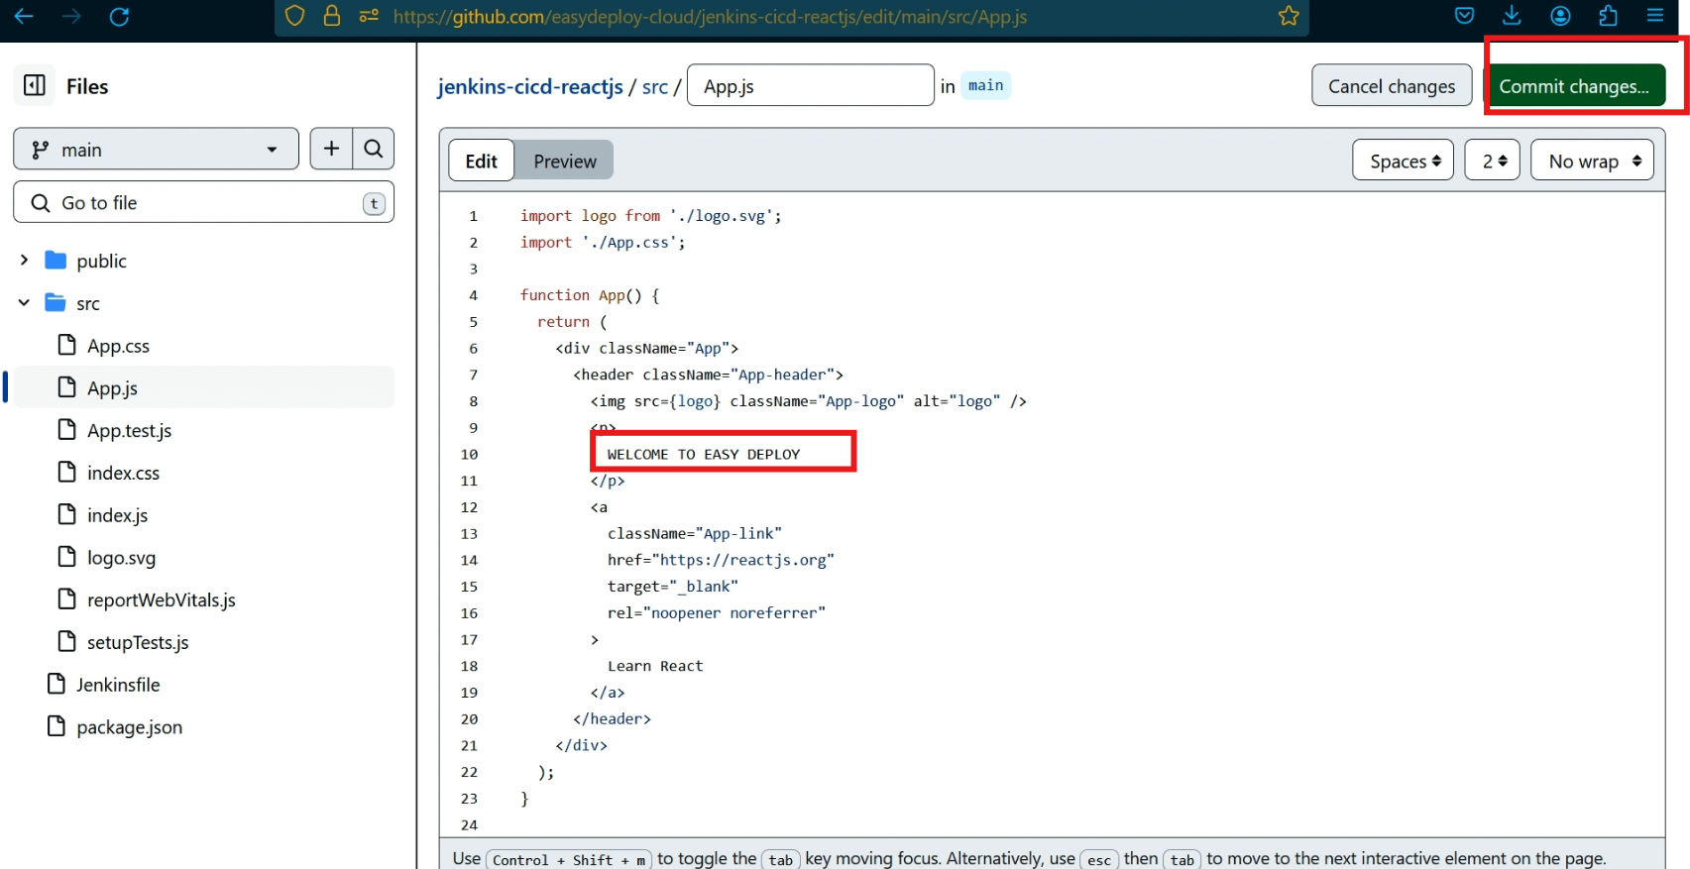Open App.css in the file tree
Viewport: 1690px width, 869px height.
[118, 346]
